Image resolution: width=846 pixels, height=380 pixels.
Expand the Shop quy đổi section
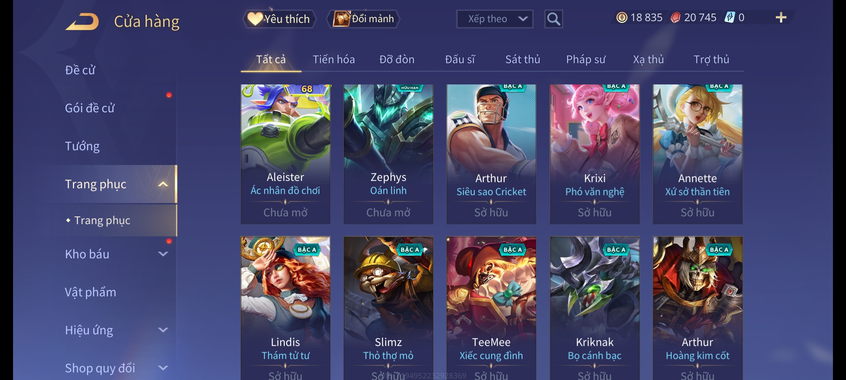(163, 368)
